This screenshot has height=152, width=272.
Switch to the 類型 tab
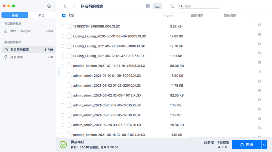tap(41, 15)
